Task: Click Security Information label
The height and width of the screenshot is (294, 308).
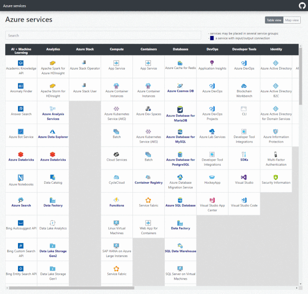Action: click(x=276, y=182)
